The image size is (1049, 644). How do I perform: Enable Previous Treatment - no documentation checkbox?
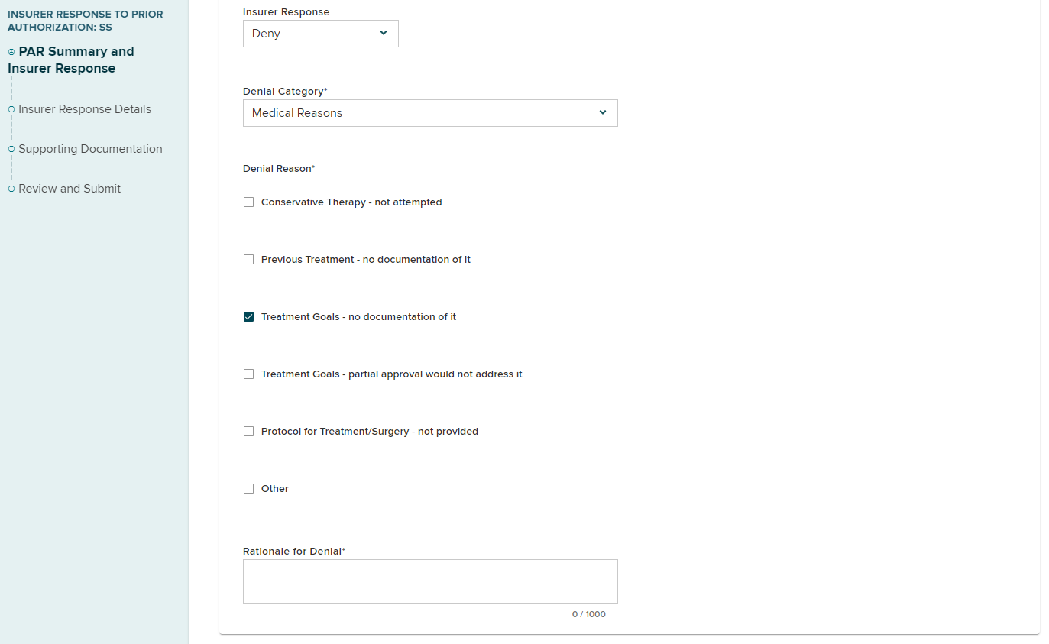(248, 260)
